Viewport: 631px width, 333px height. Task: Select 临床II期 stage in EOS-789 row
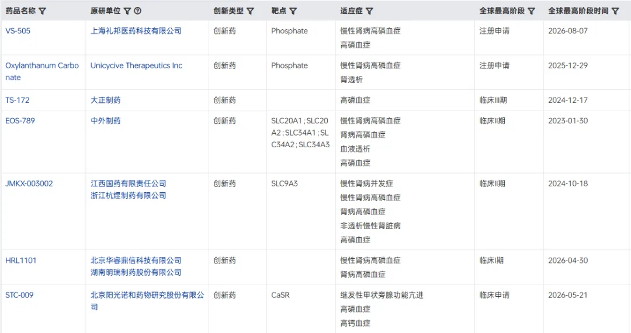click(x=492, y=121)
